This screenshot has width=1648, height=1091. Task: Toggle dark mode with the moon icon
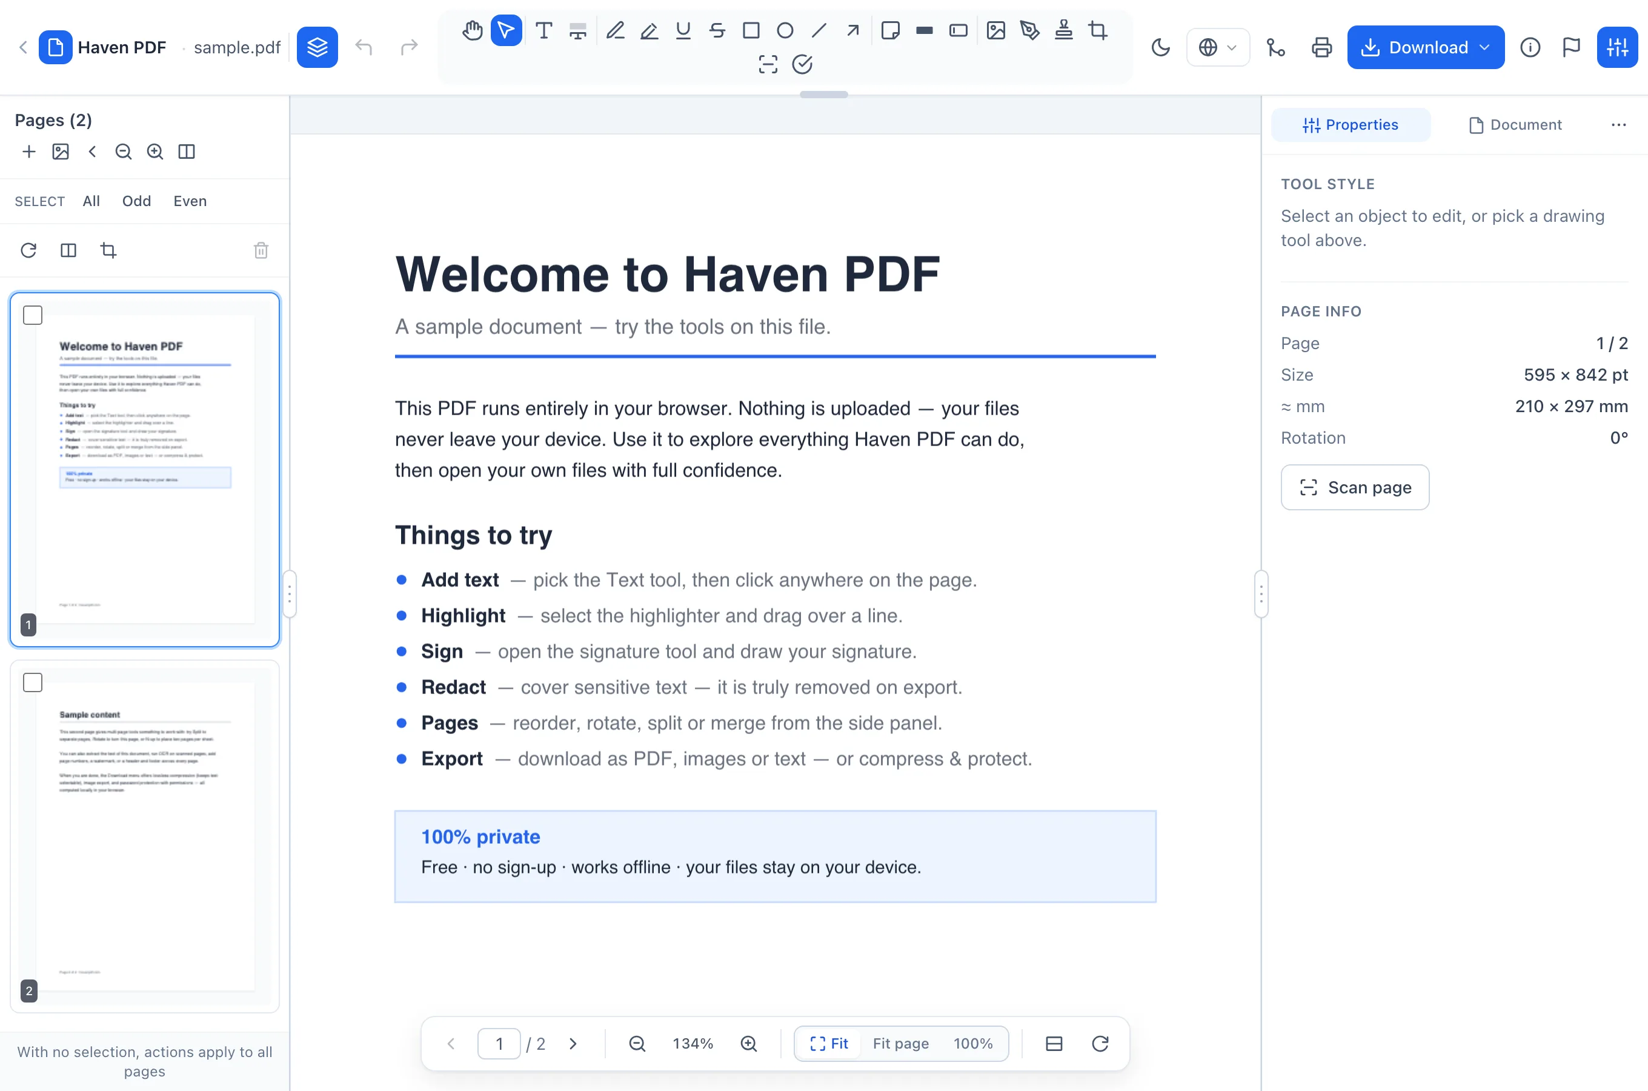click(x=1160, y=47)
